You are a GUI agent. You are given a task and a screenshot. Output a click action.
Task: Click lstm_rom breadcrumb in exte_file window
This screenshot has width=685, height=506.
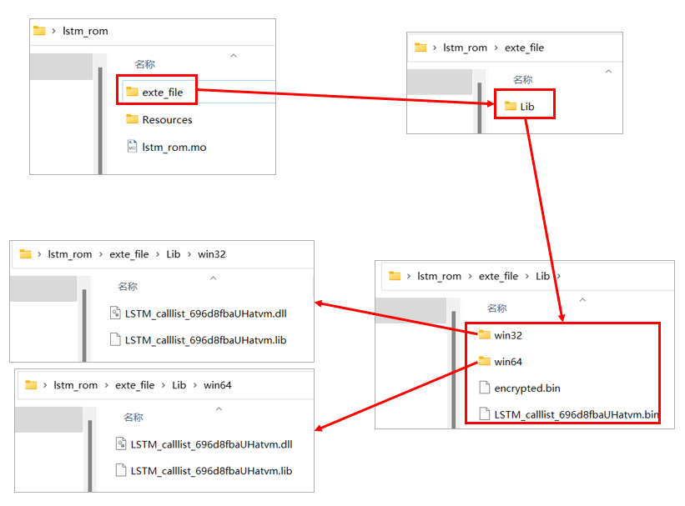click(465, 48)
